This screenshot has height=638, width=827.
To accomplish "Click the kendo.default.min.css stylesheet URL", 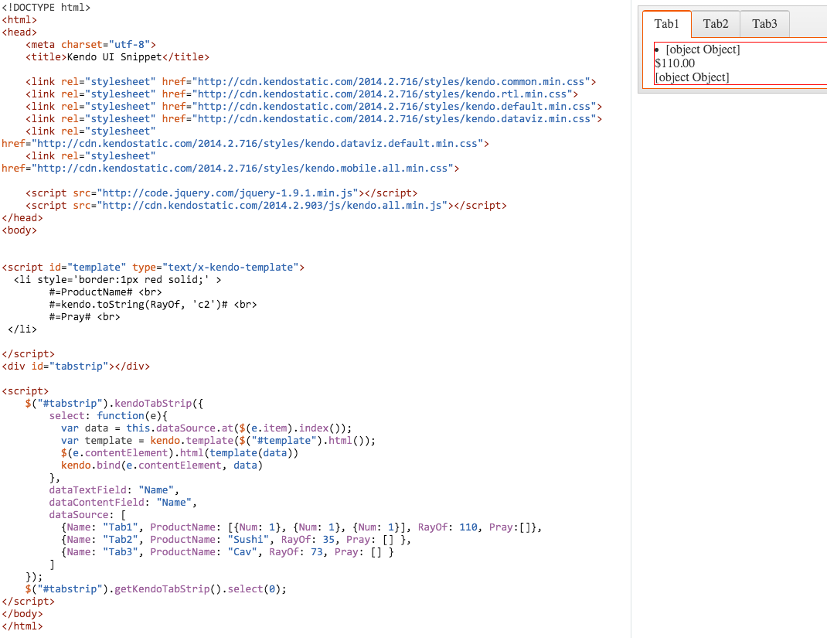I will click(394, 107).
